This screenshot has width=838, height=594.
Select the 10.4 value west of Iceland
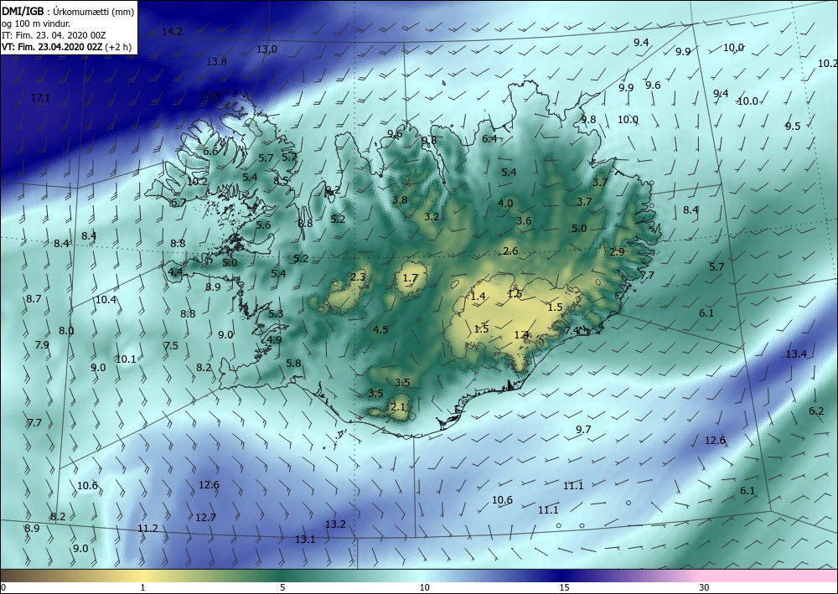(x=106, y=300)
